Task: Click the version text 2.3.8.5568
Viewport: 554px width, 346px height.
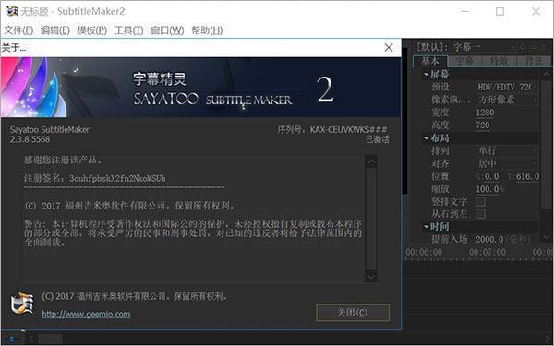Action: 30,139
